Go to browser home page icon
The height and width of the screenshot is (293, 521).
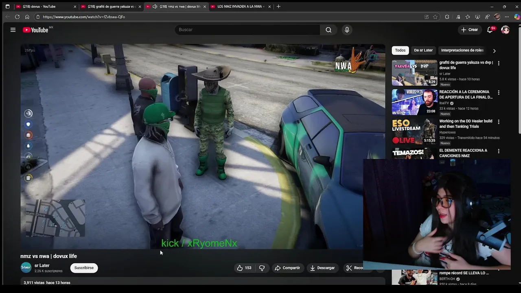(27, 17)
